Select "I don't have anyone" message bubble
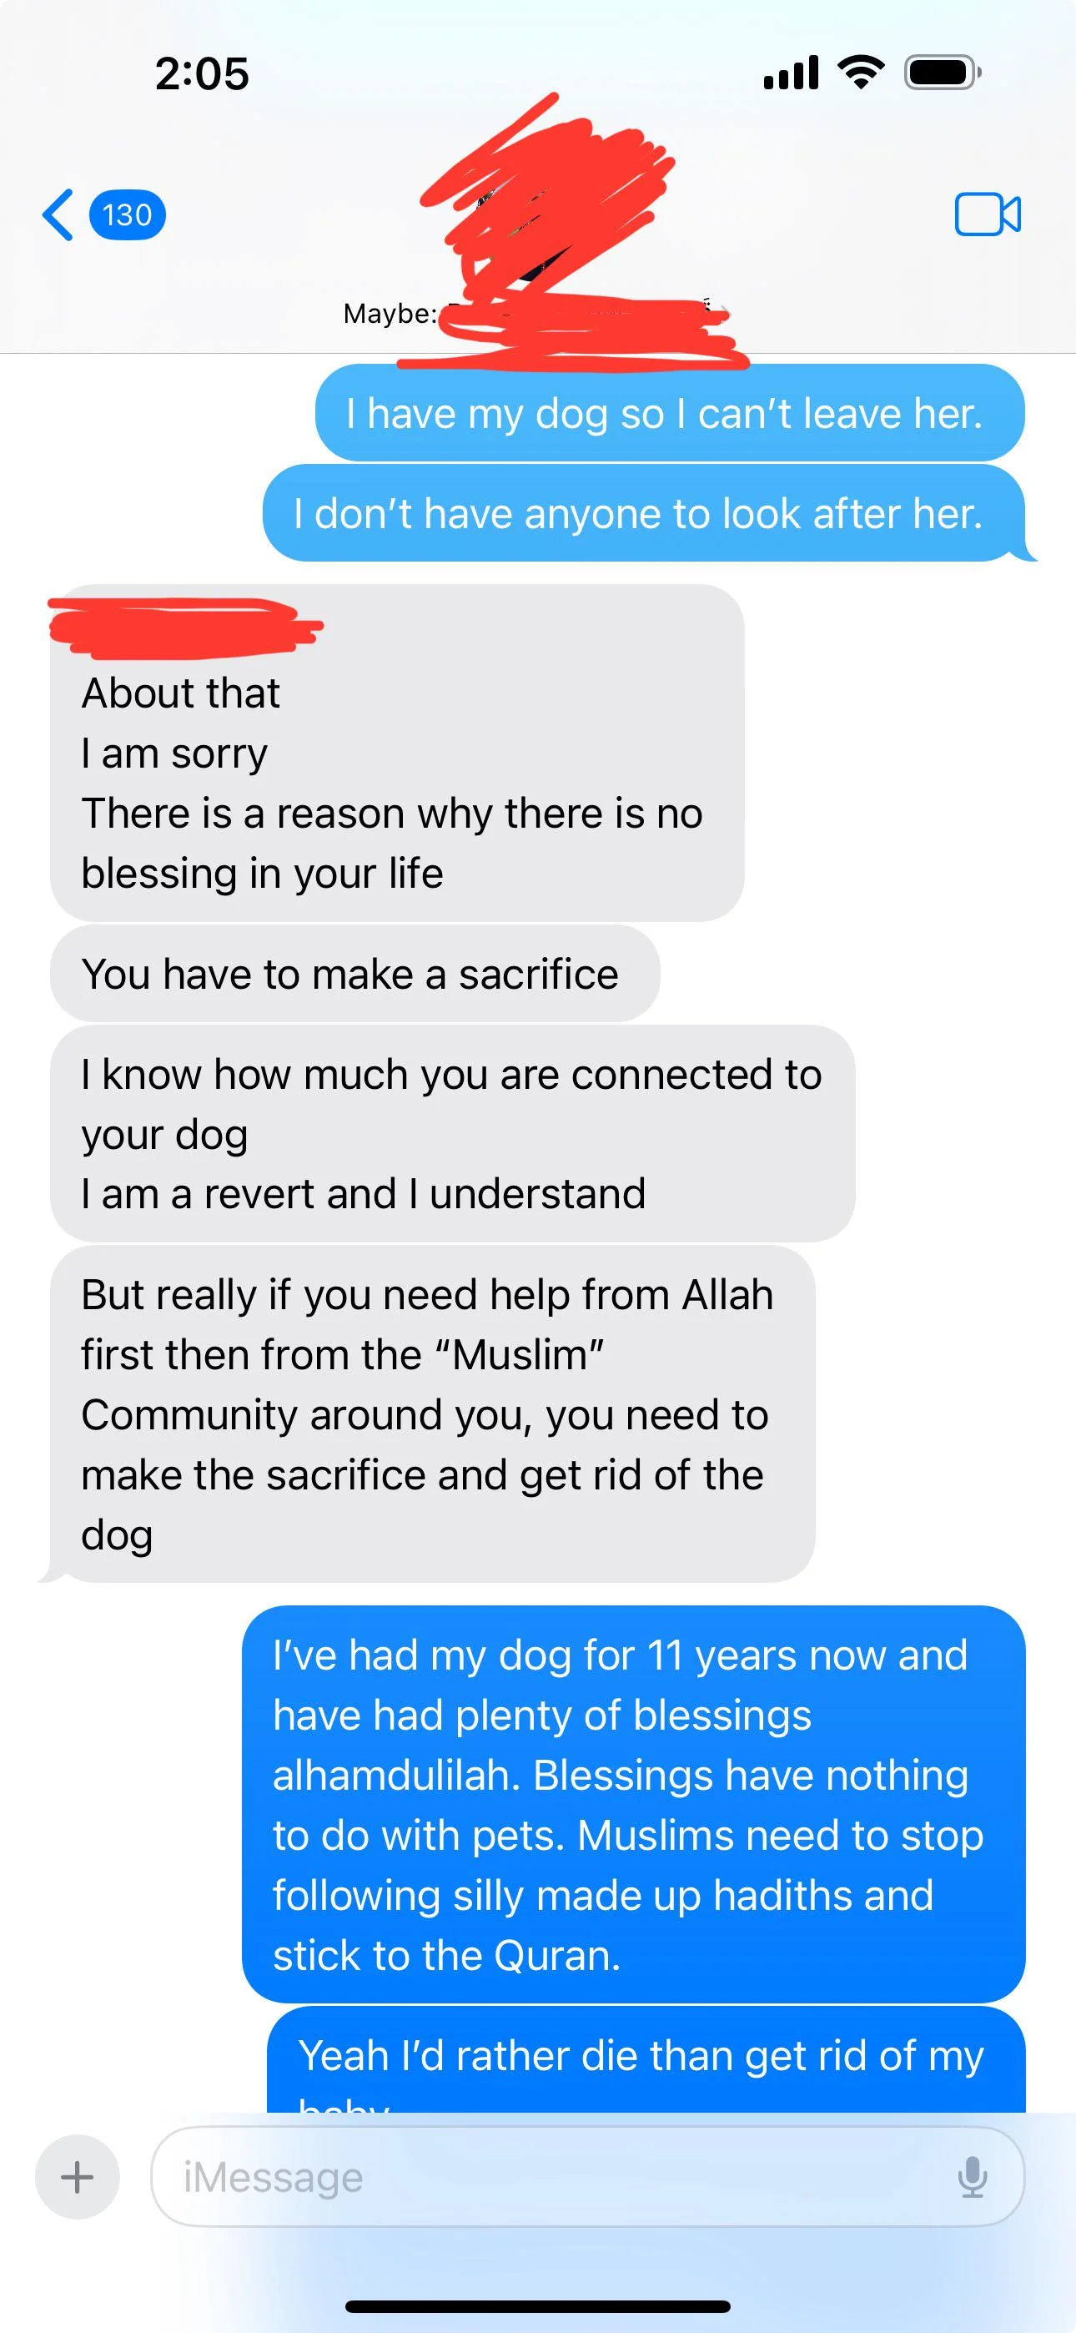 point(646,513)
